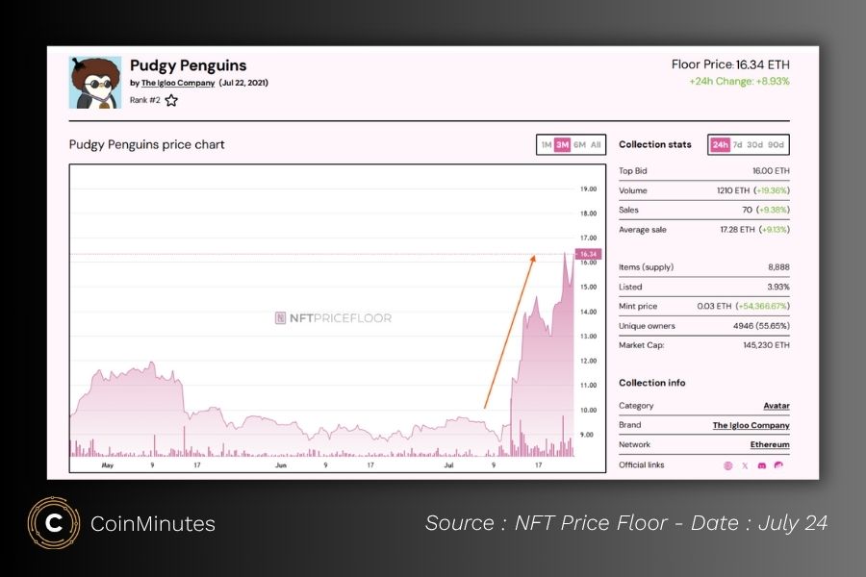Open the Pudgy Penguins avatar image
This screenshot has height=577, width=866.
point(95,83)
